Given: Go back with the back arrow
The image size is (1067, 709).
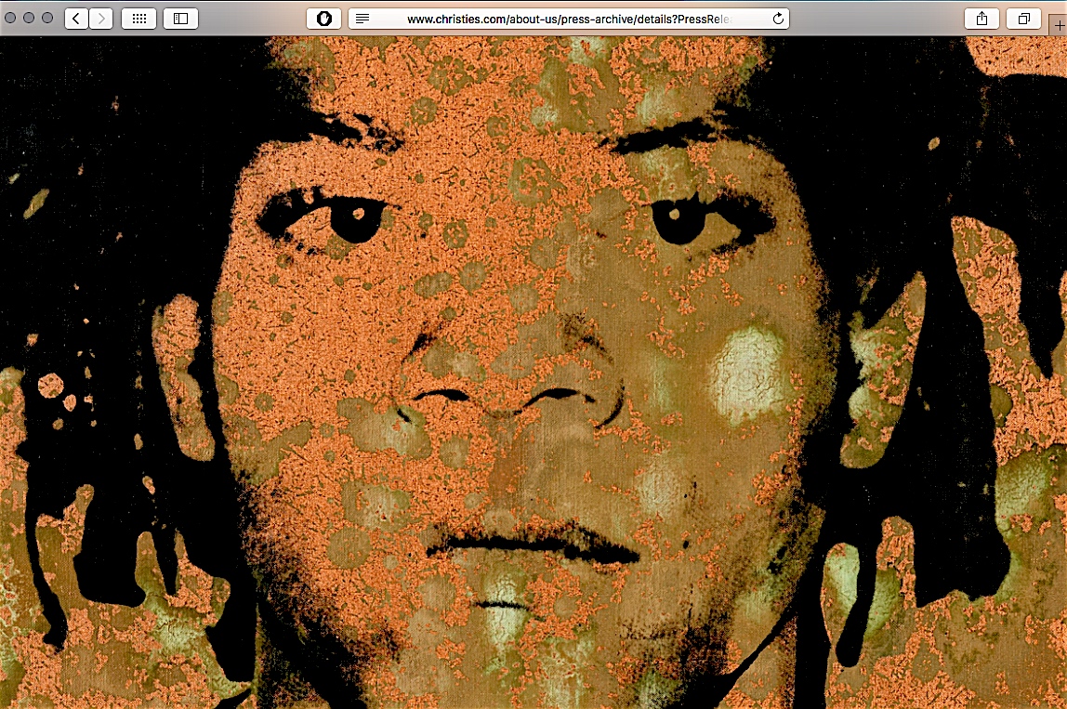Looking at the screenshot, I should pos(76,19).
